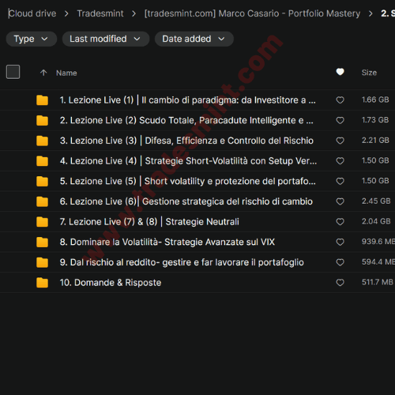
Task: Favorite the 3. Lezione Live (3) Difesa folder
Action: coord(340,141)
